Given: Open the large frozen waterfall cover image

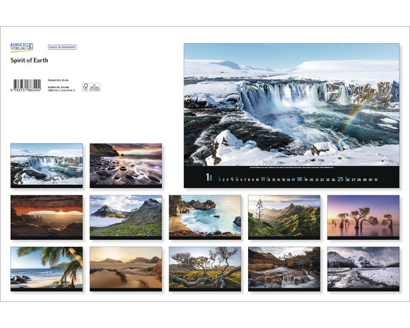Looking at the screenshot, I should (291, 104).
